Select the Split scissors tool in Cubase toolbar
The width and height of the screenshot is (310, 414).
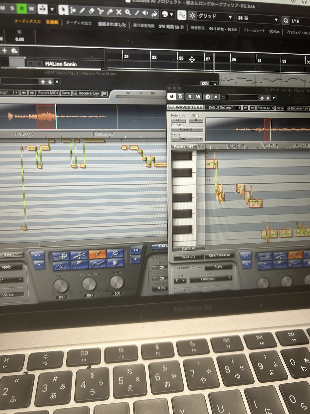pos(100,11)
